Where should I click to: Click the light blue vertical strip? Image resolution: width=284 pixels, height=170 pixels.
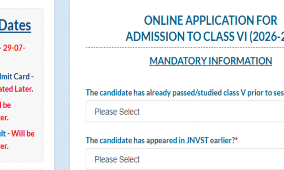pyautogui.click(x=62, y=85)
